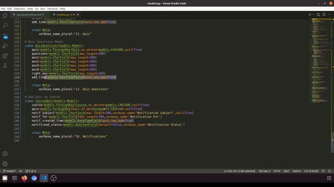Open OBS Studio from the dock
The image size is (334, 187).
point(53,178)
